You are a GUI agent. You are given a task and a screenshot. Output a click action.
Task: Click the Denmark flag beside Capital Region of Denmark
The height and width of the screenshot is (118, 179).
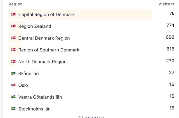click(13, 14)
